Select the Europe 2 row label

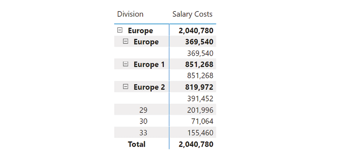[149, 87]
